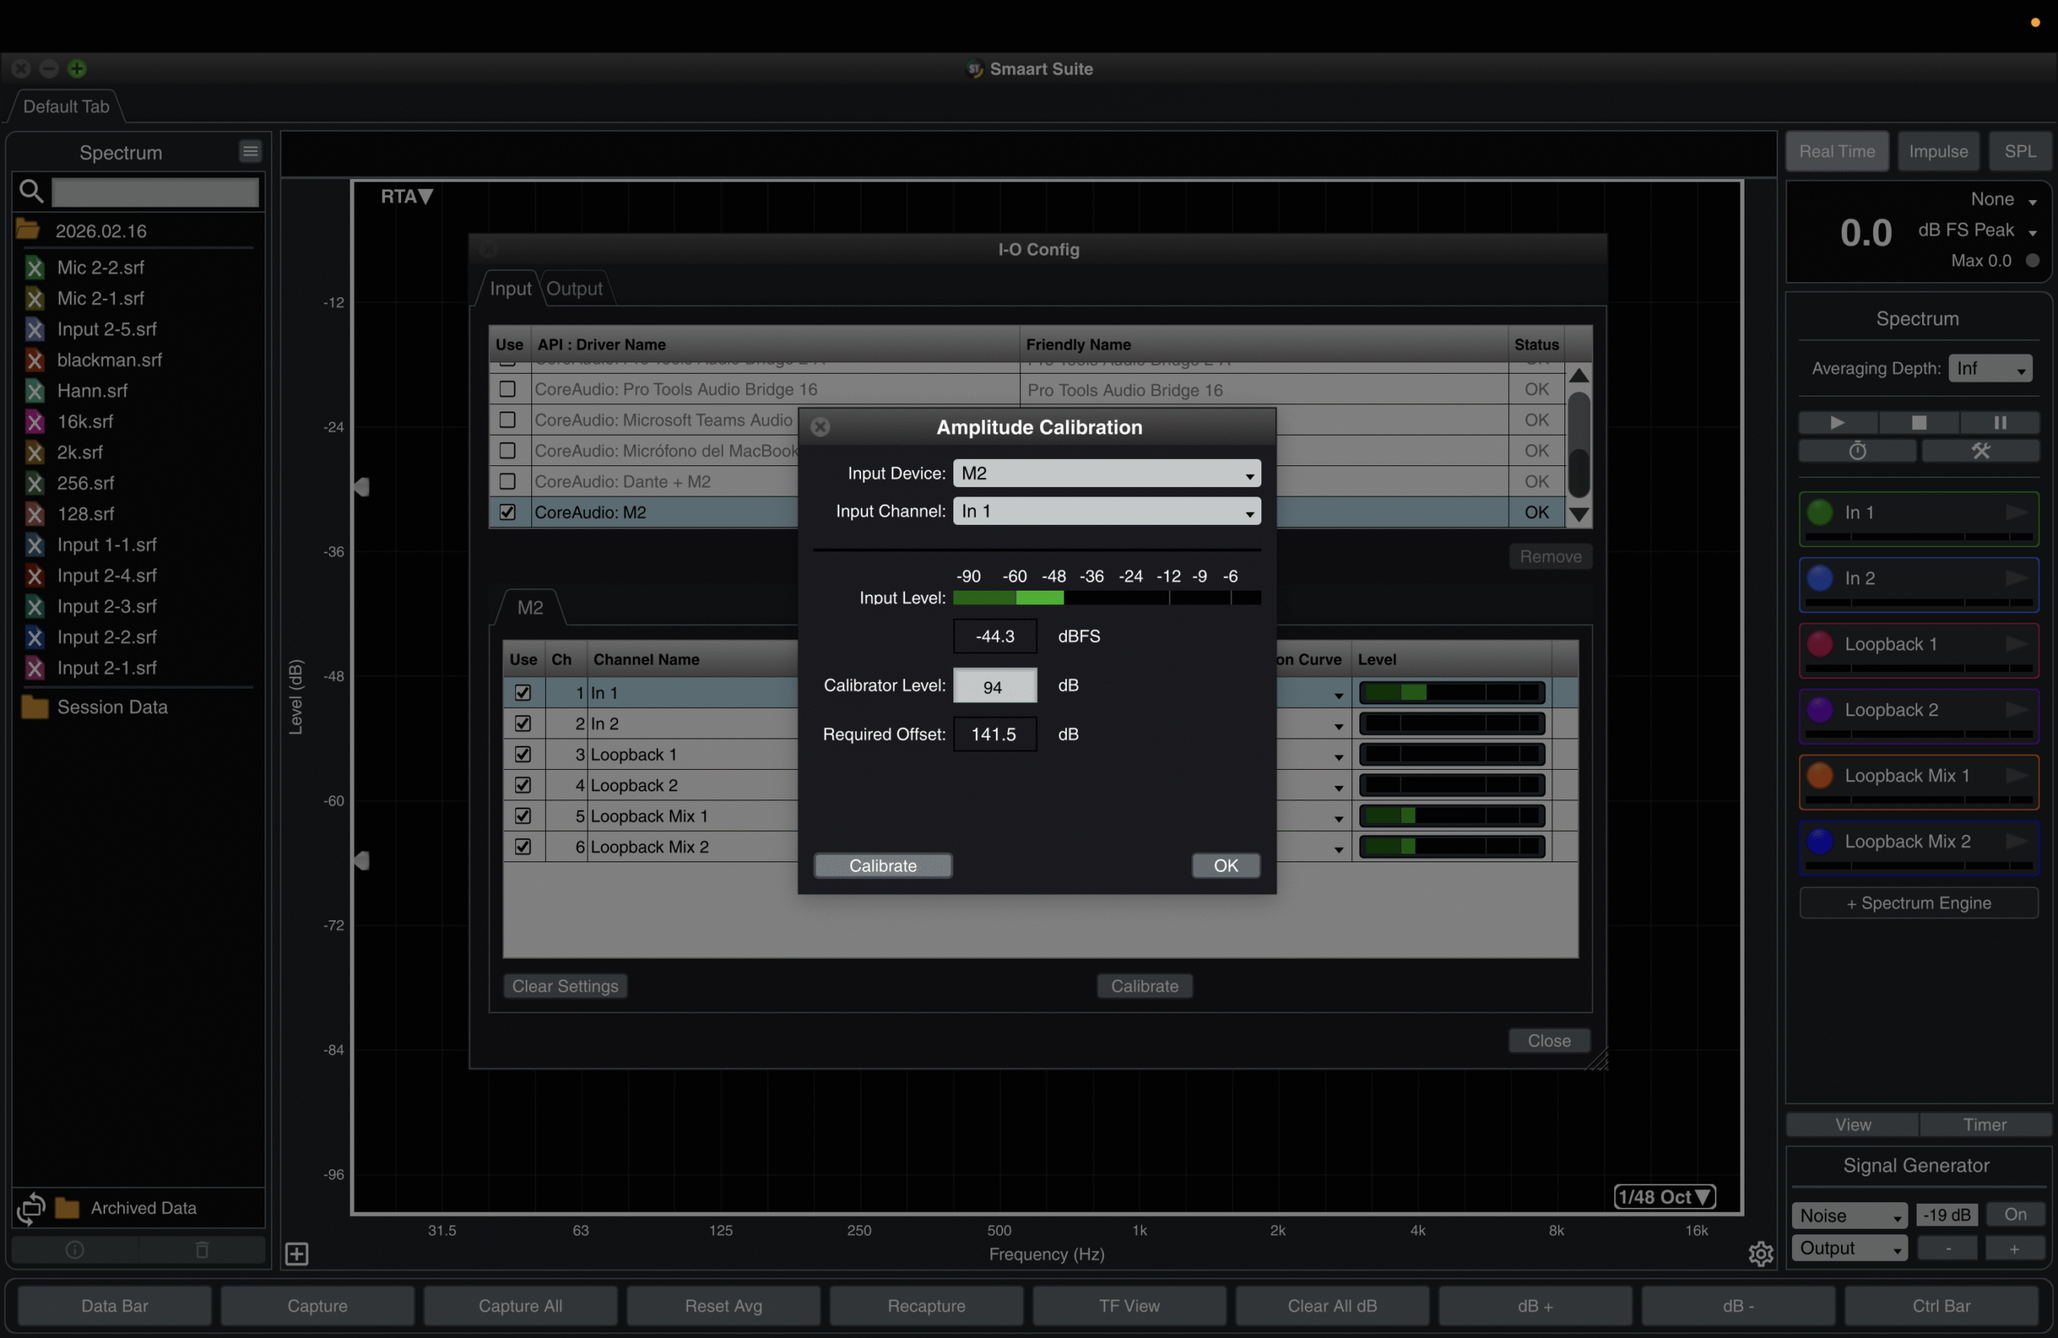Click the green In 1 engine color dot
2058x1338 pixels.
click(1819, 513)
